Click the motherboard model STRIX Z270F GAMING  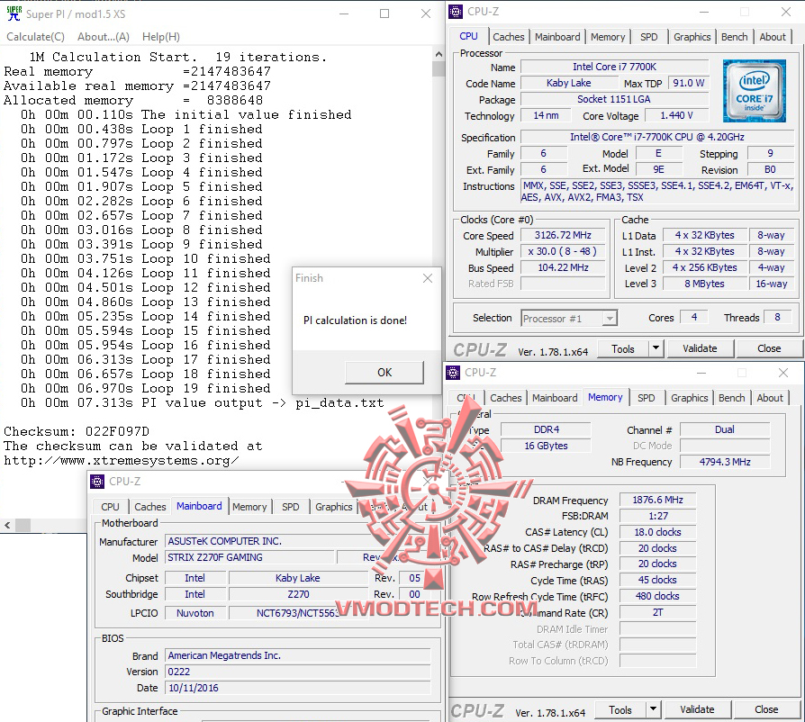[249, 557]
